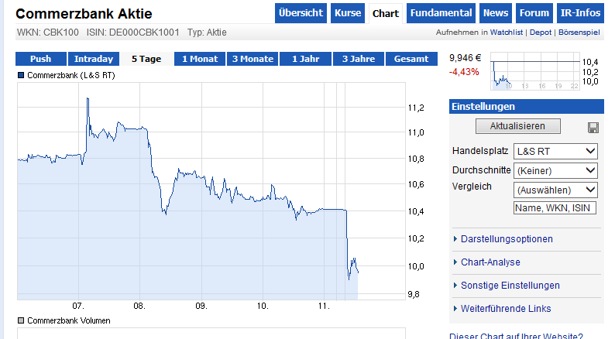Image resolution: width=615 pixels, height=339 pixels.
Task: Open the Forum tab
Action: pyautogui.click(x=534, y=13)
